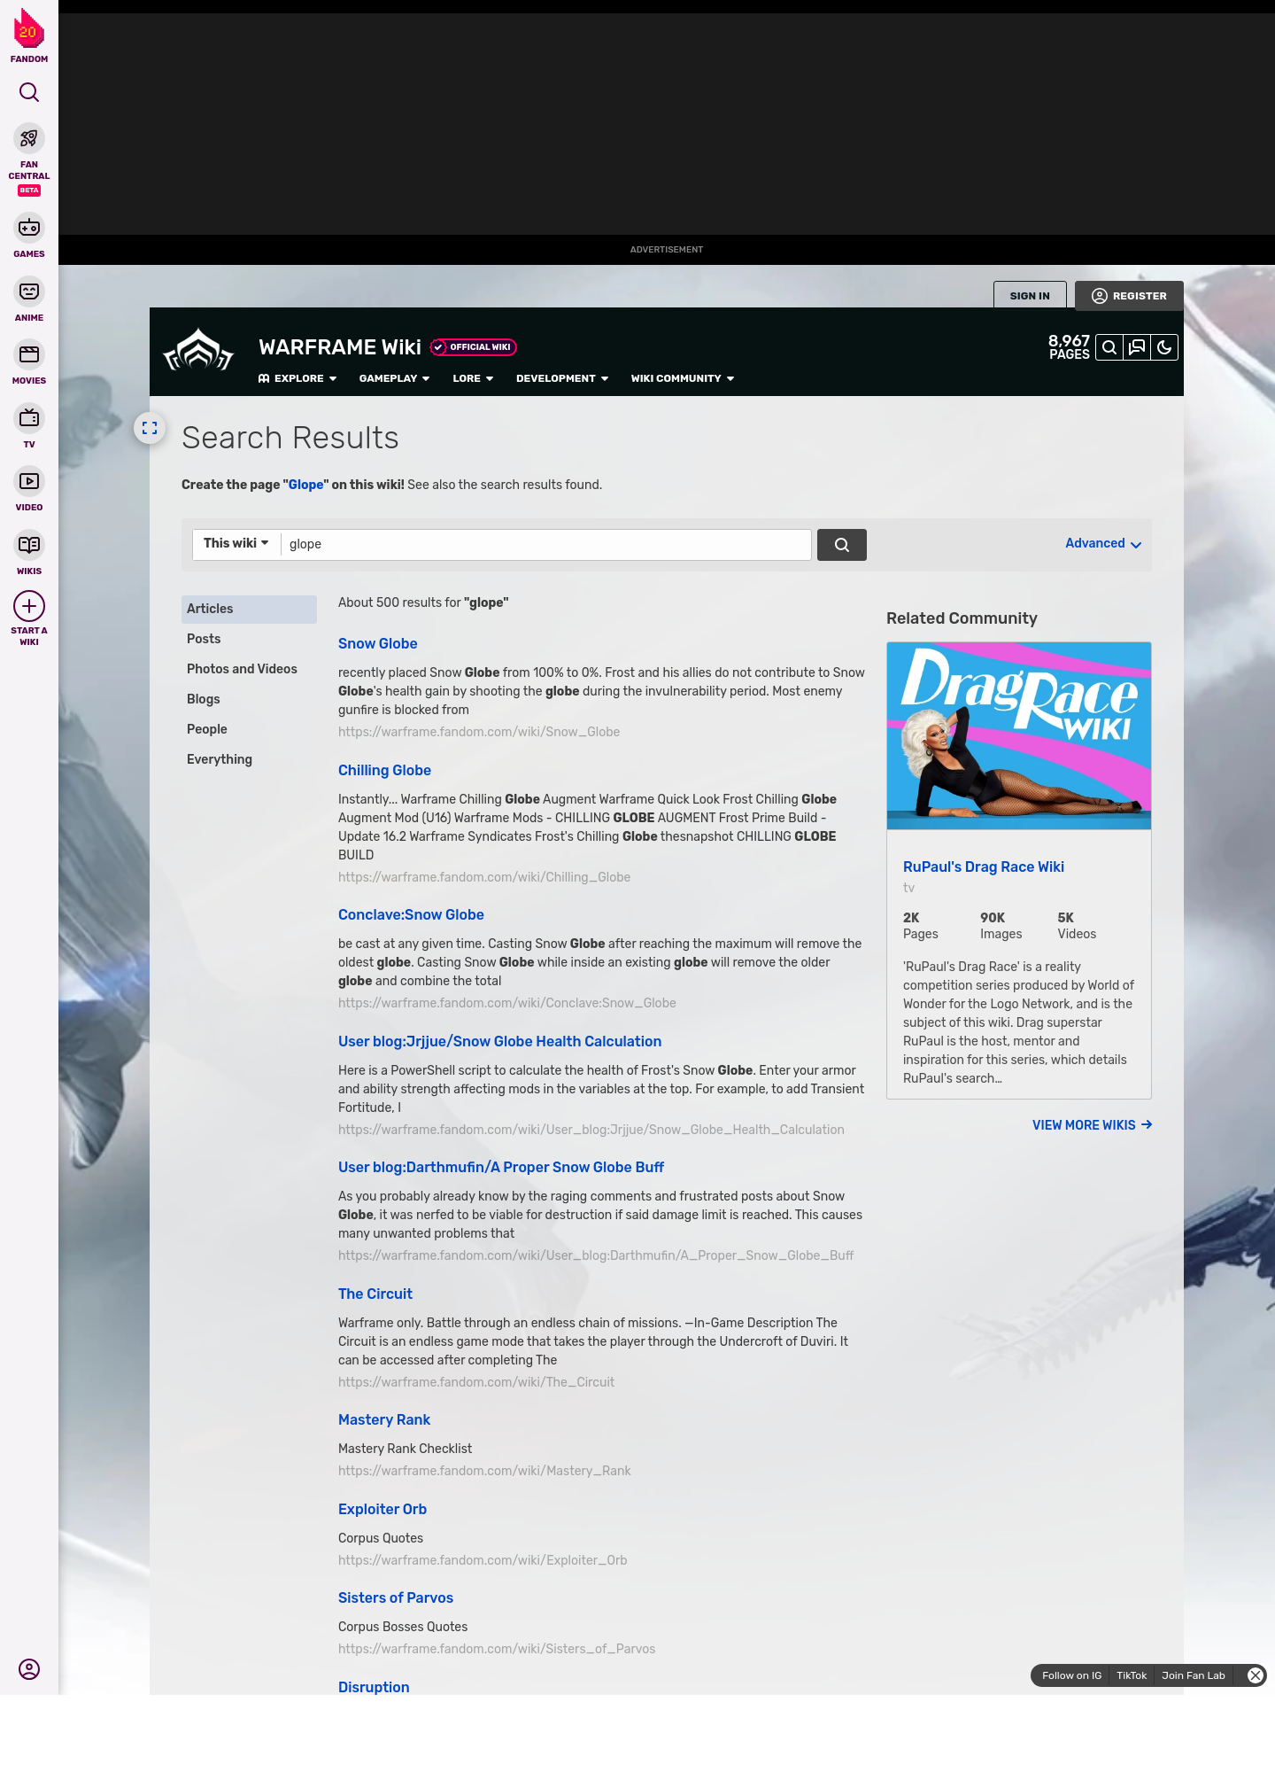Open the Movies sidebar icon
The height and width of the screenshot is (1772, 1275).
tap(29, 354)
